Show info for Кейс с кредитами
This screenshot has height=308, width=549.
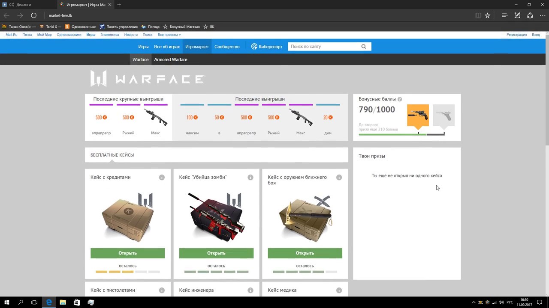tap(162, 178)
